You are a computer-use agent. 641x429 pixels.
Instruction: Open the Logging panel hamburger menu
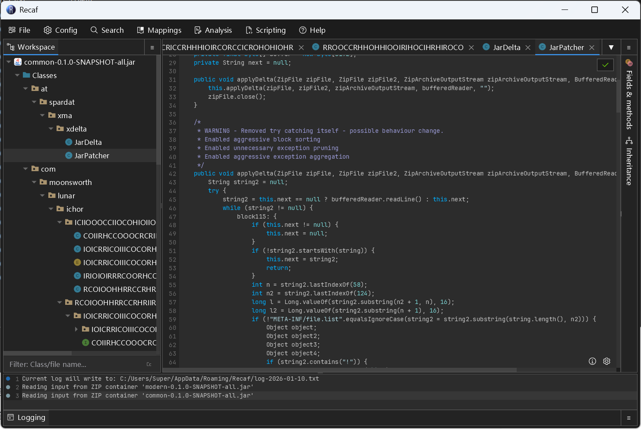tap(628, 418)
